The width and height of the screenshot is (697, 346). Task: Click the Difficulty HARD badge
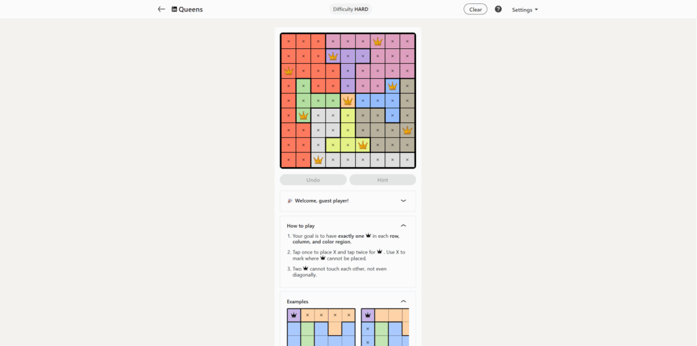click(x=351, y=10)
